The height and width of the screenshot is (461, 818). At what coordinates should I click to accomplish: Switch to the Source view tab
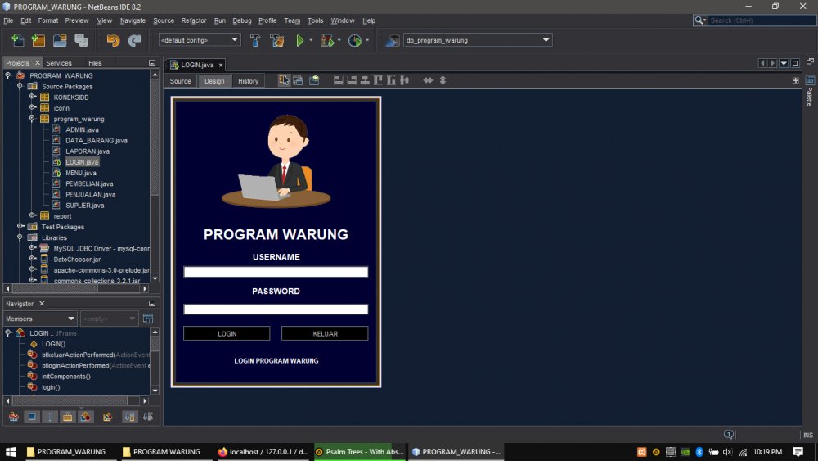coord(181,81)
